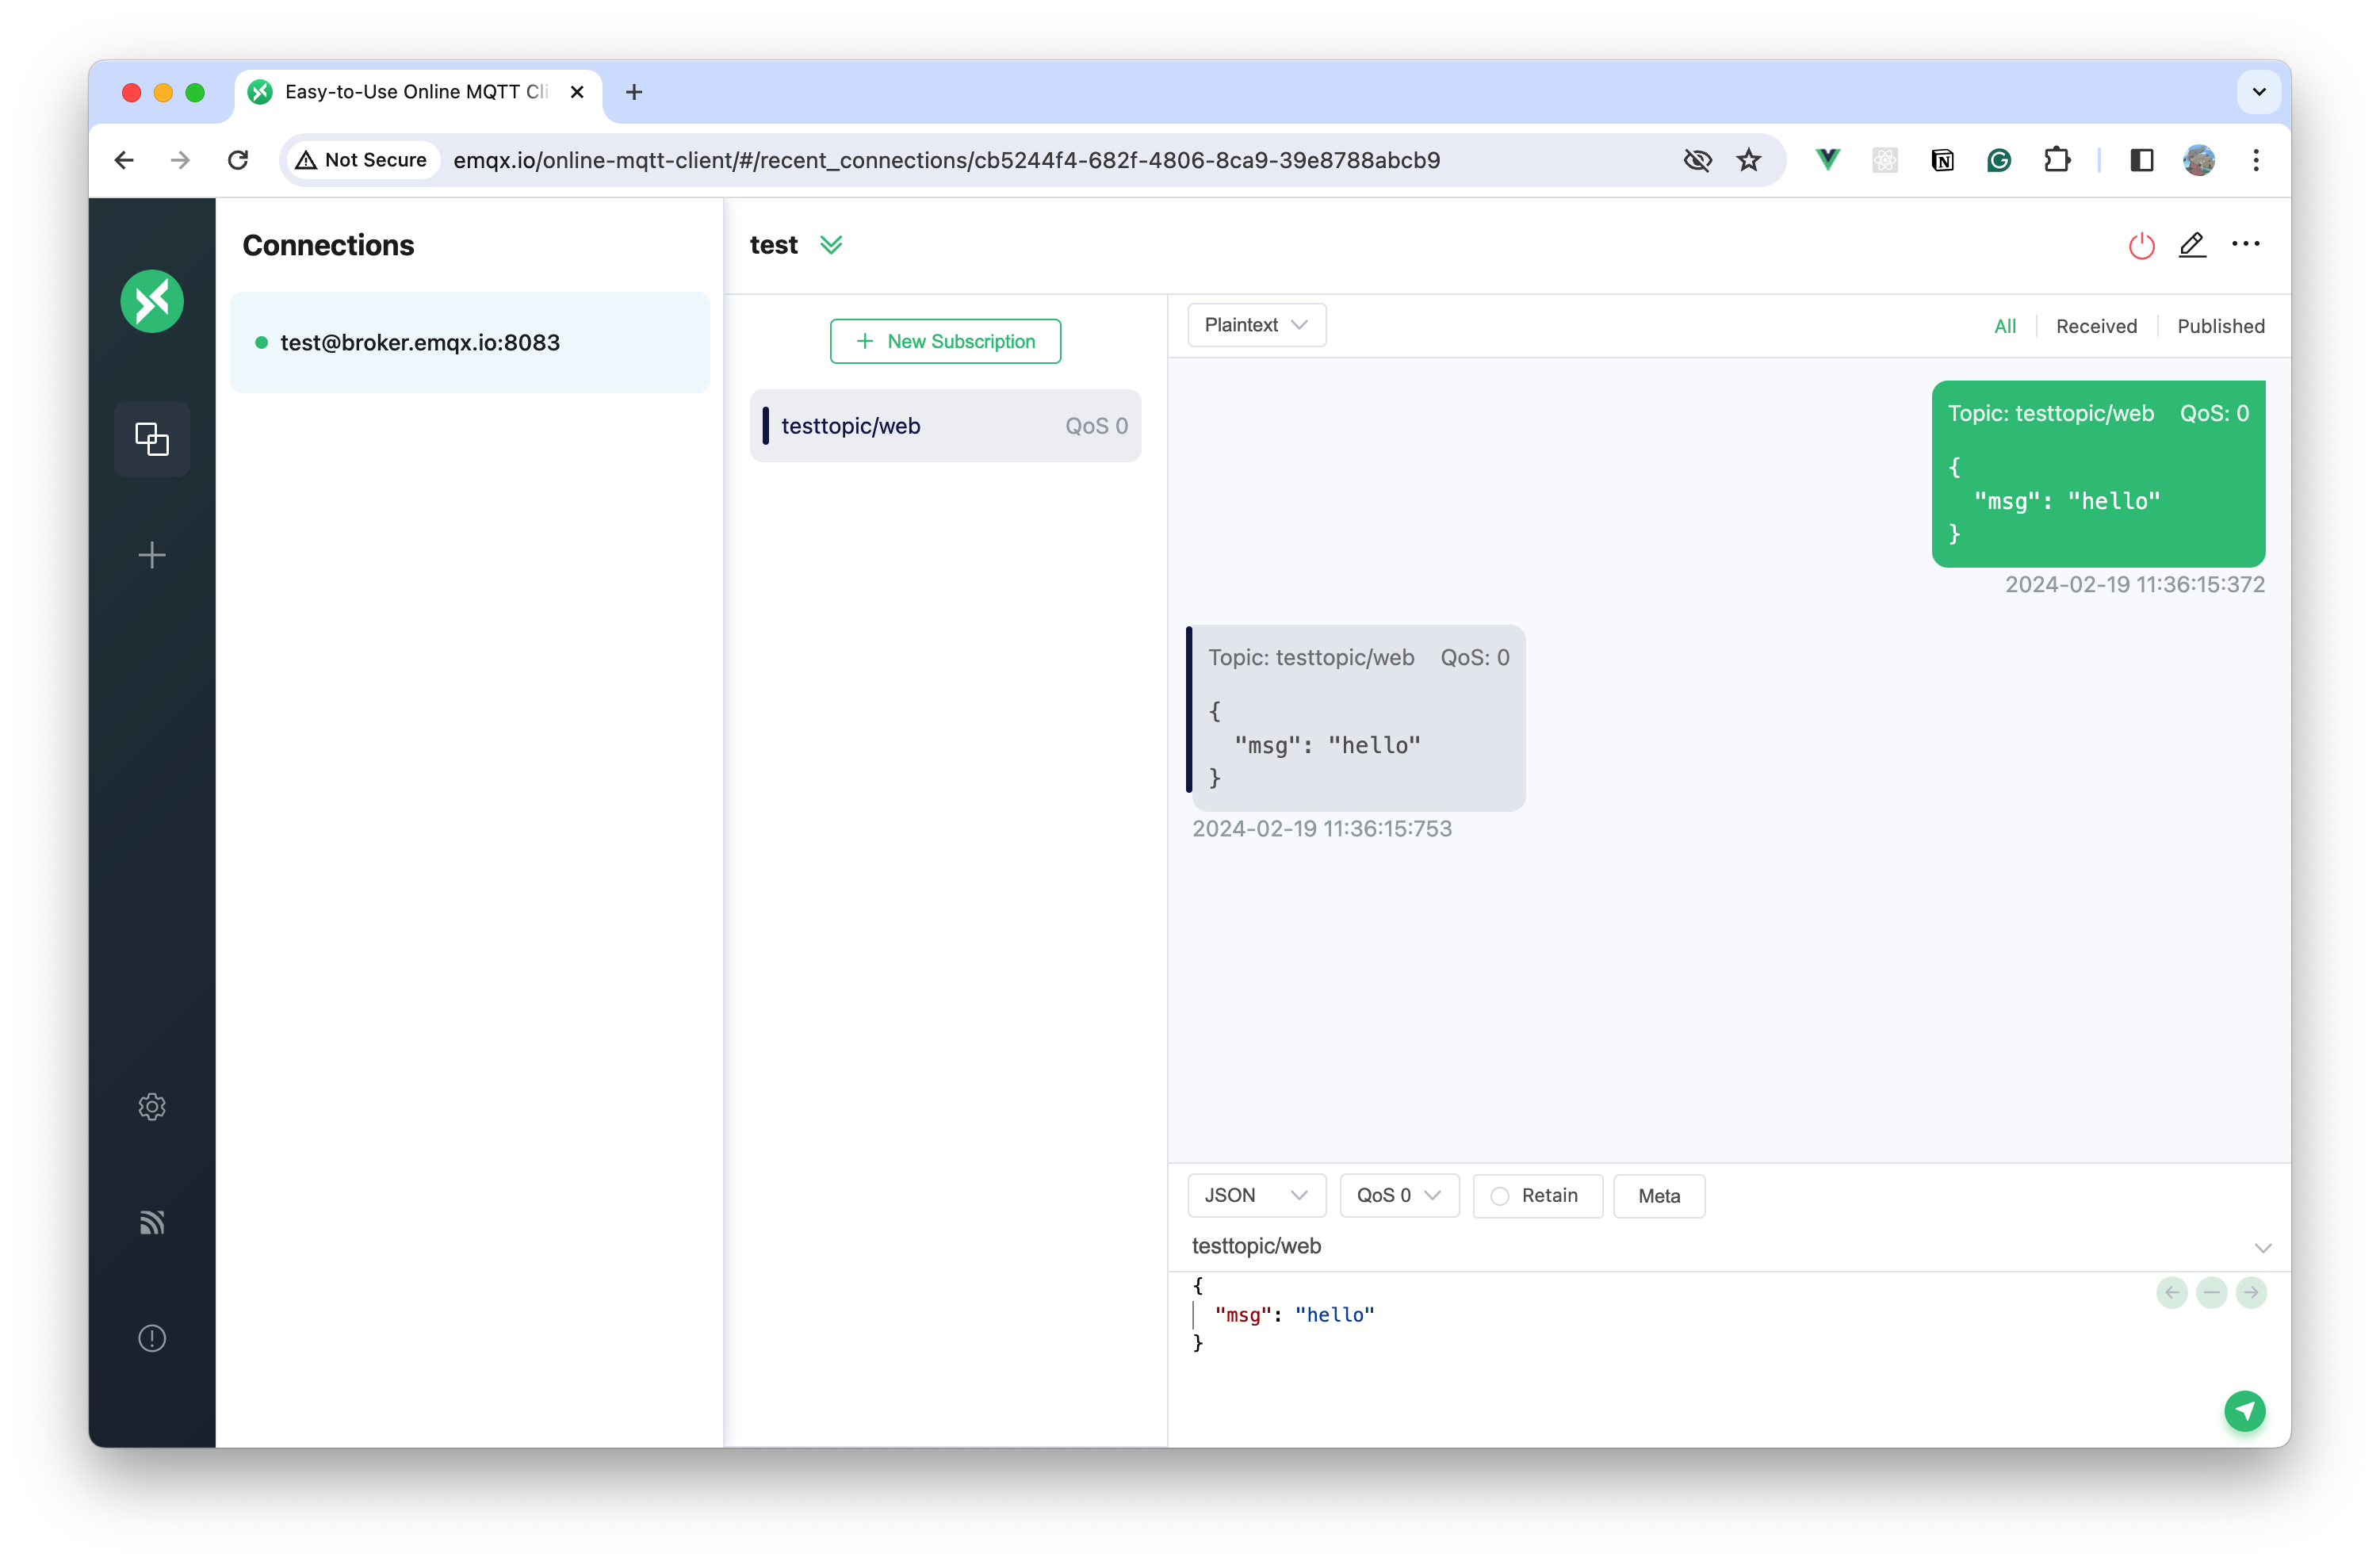Open the Plaintext format dropdown

pyautogui.click(x=1253, y=323)
